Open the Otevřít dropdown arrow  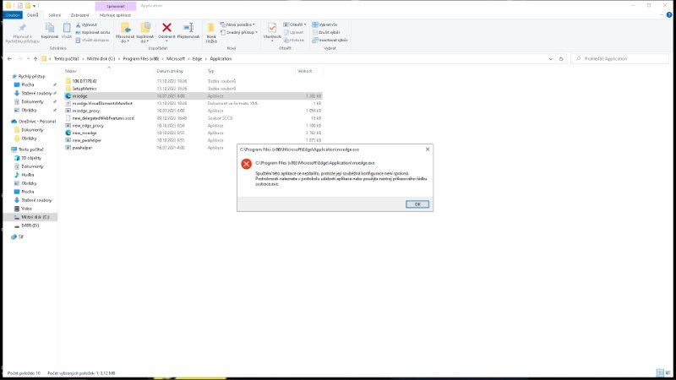[305, 25]
